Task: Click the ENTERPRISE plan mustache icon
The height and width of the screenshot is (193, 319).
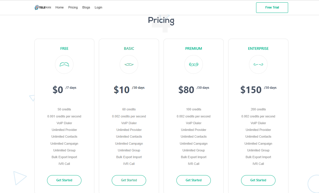Action: (258, 64)
